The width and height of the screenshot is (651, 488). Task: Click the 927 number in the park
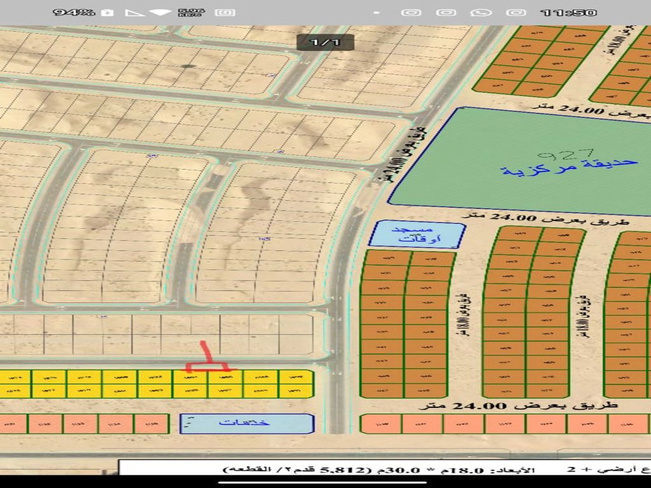click(565, 153)
